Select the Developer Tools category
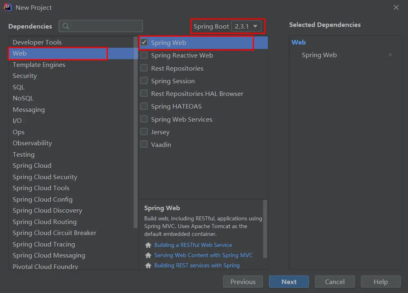Viewport: 408px width, 293px height. [71, 42]
